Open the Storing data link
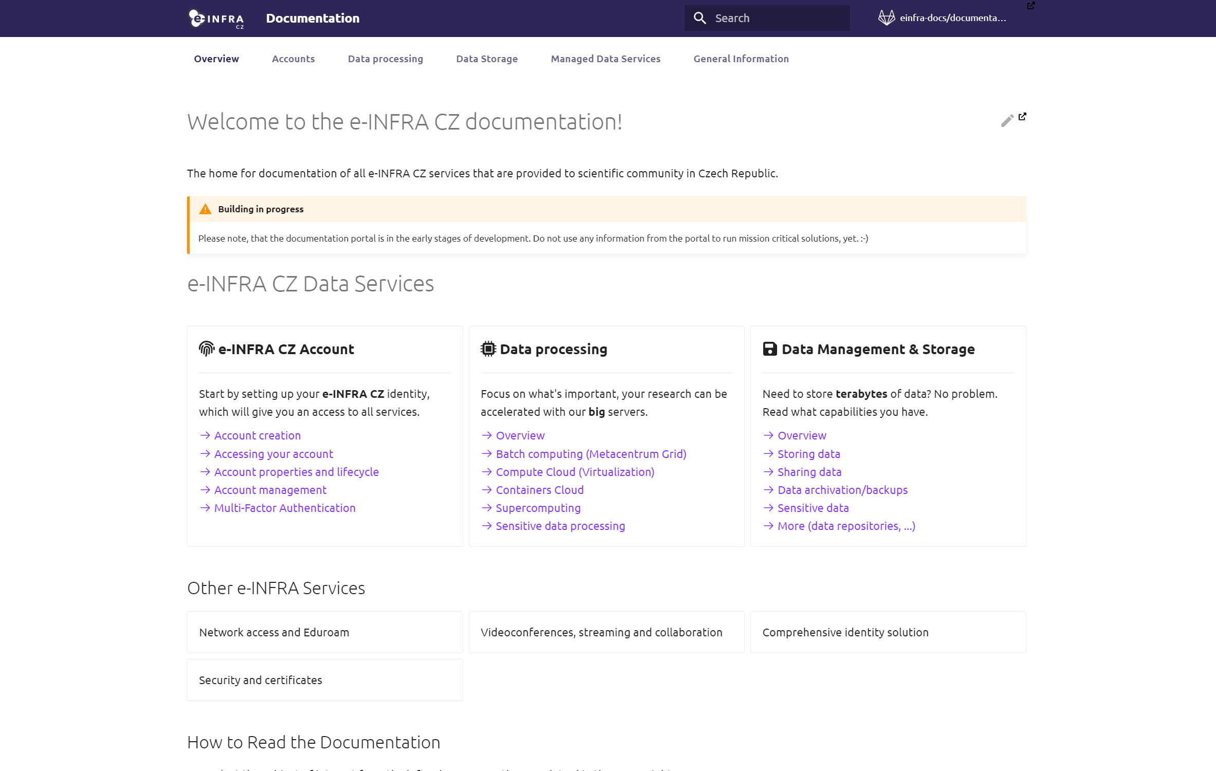 [809, 454]
